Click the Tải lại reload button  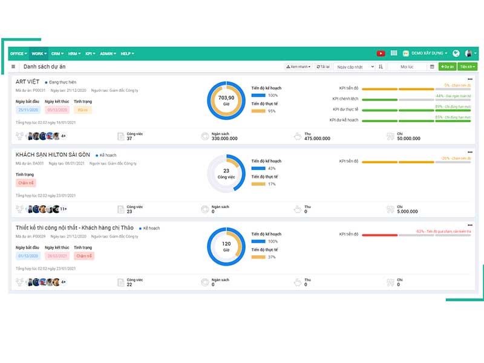323,67
